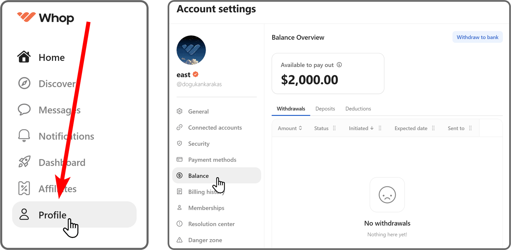Click the Messages speech bubble icon

coord(24,109)
